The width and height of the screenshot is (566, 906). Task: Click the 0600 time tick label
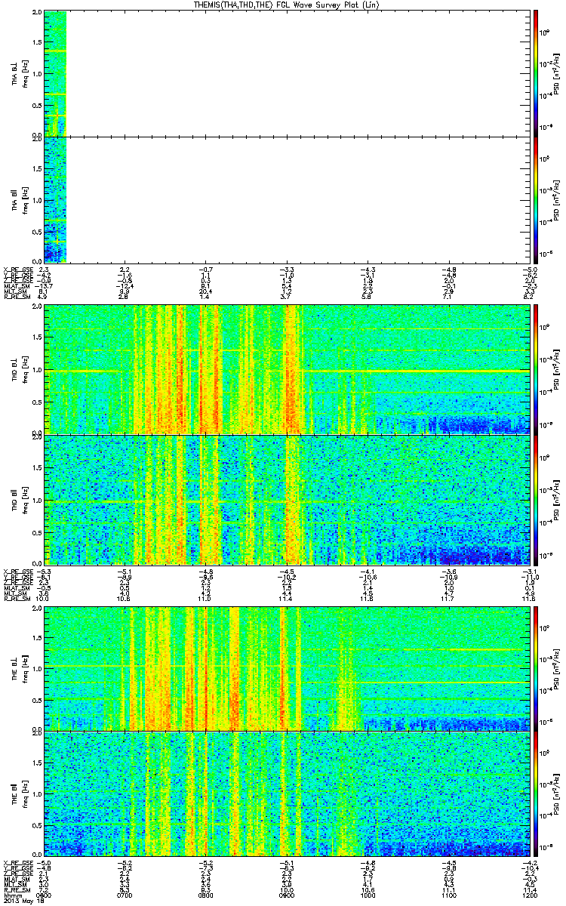45,895
